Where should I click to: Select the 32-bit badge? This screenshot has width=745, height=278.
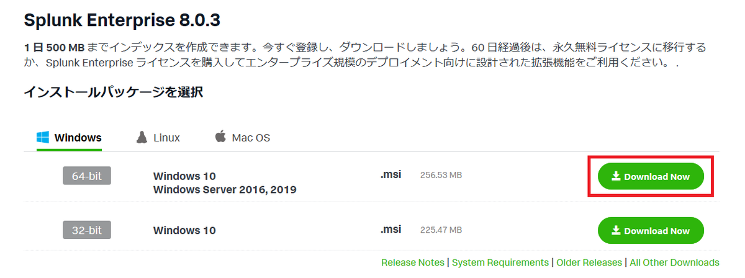point(87,230)
